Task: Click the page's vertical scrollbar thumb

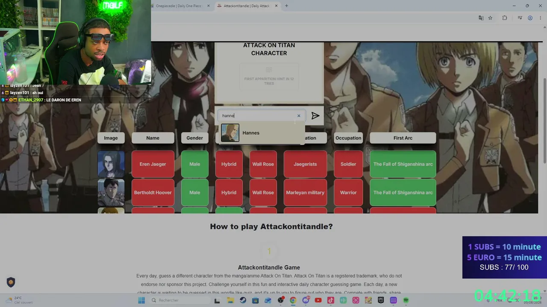Action: coord(544,120)
